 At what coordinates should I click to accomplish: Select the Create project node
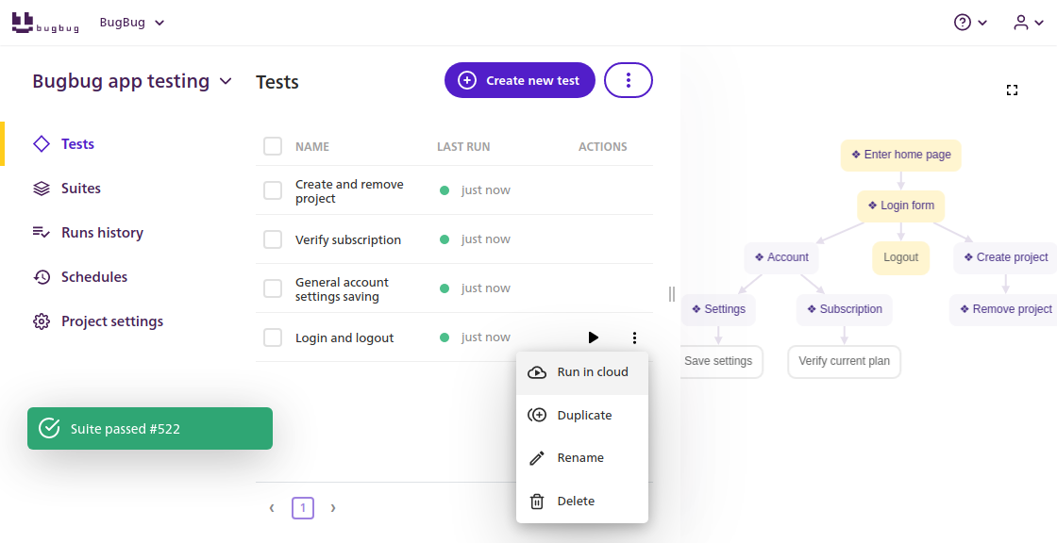point(1005,258)
